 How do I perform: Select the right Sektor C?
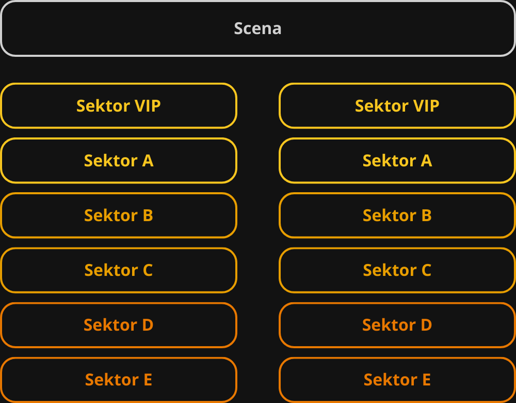point(397,270)
